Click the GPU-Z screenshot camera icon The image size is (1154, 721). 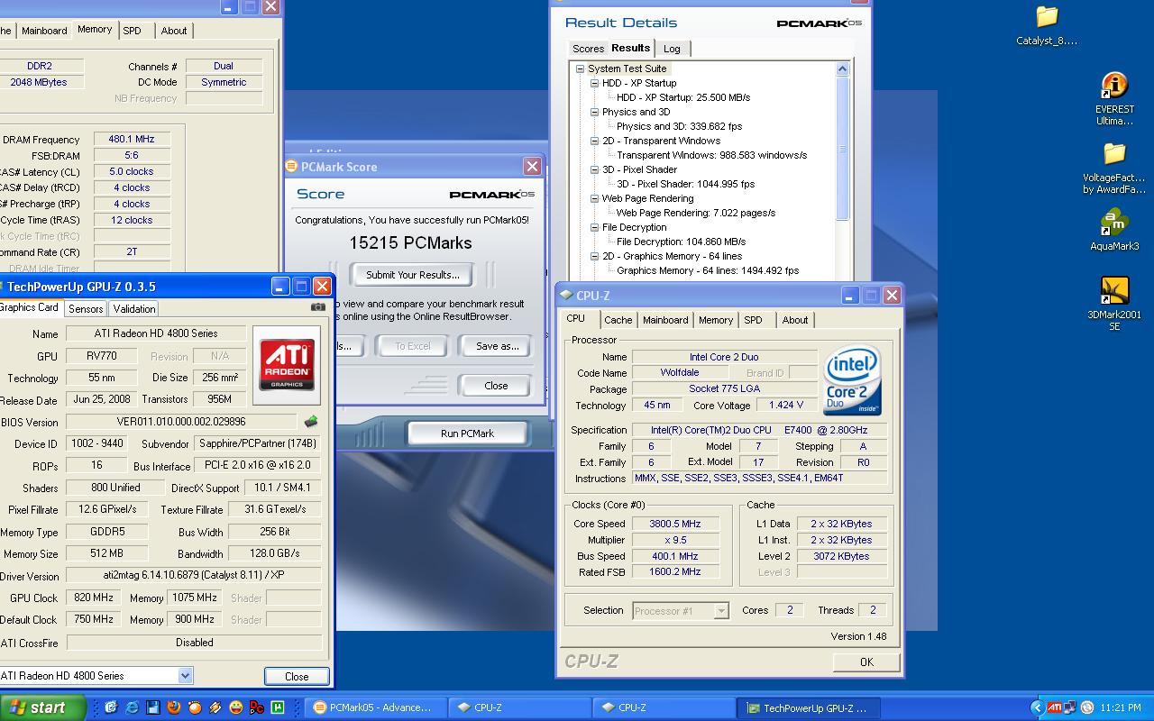pos(317,307)
